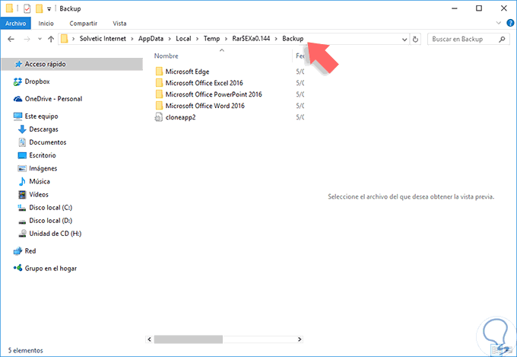Click Local in the breadcrumb path
Image resolution: width=517 pixels, height=357 pixels.
(183, 39)
